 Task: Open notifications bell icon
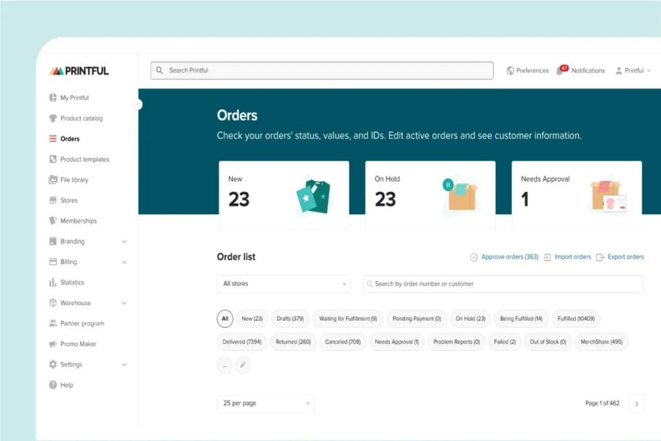click(x=561, y=70)
